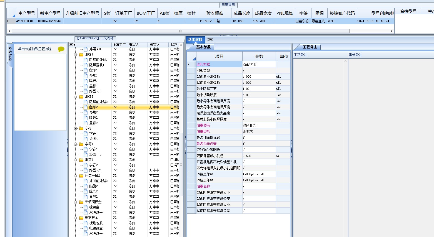This screenshot has height=237, width=434.
Task: Collapse the 图镀铜镍金 tree node
Action: pyautogui.click(x=76, y=202)
